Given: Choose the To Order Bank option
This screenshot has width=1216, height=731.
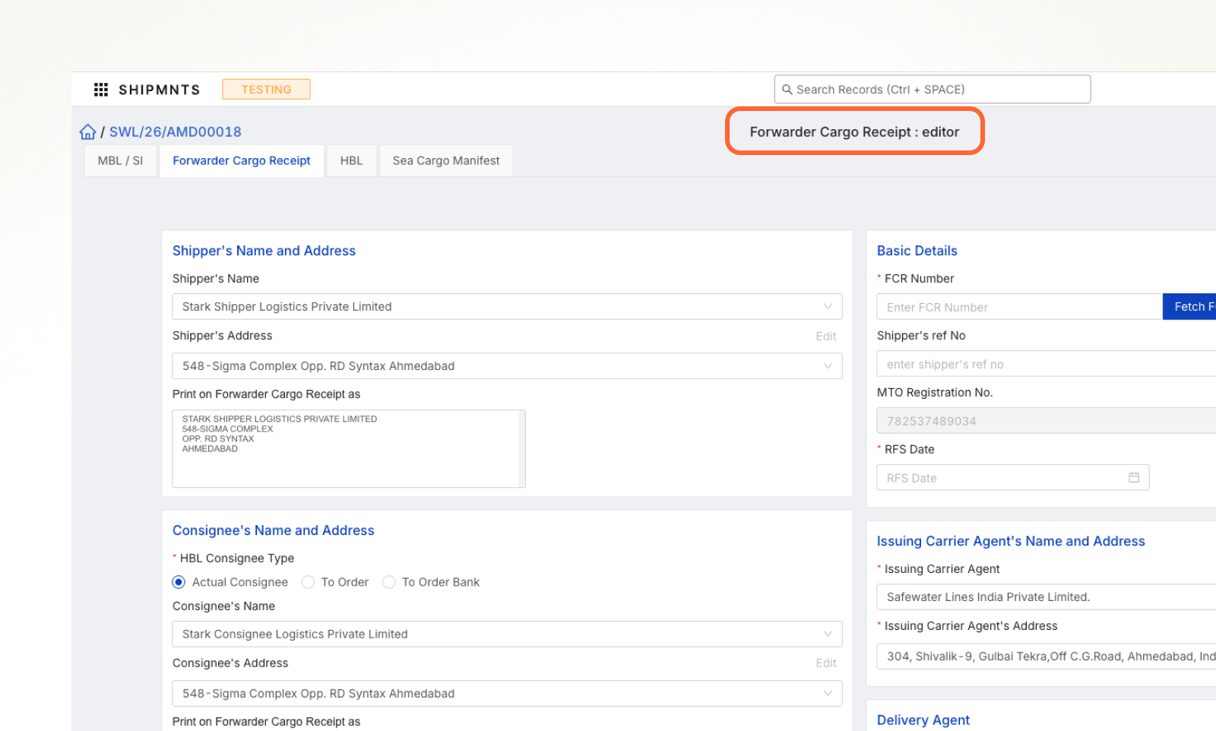Looking at the screenshot, I should pyautogui.click(x=389, y=582).
